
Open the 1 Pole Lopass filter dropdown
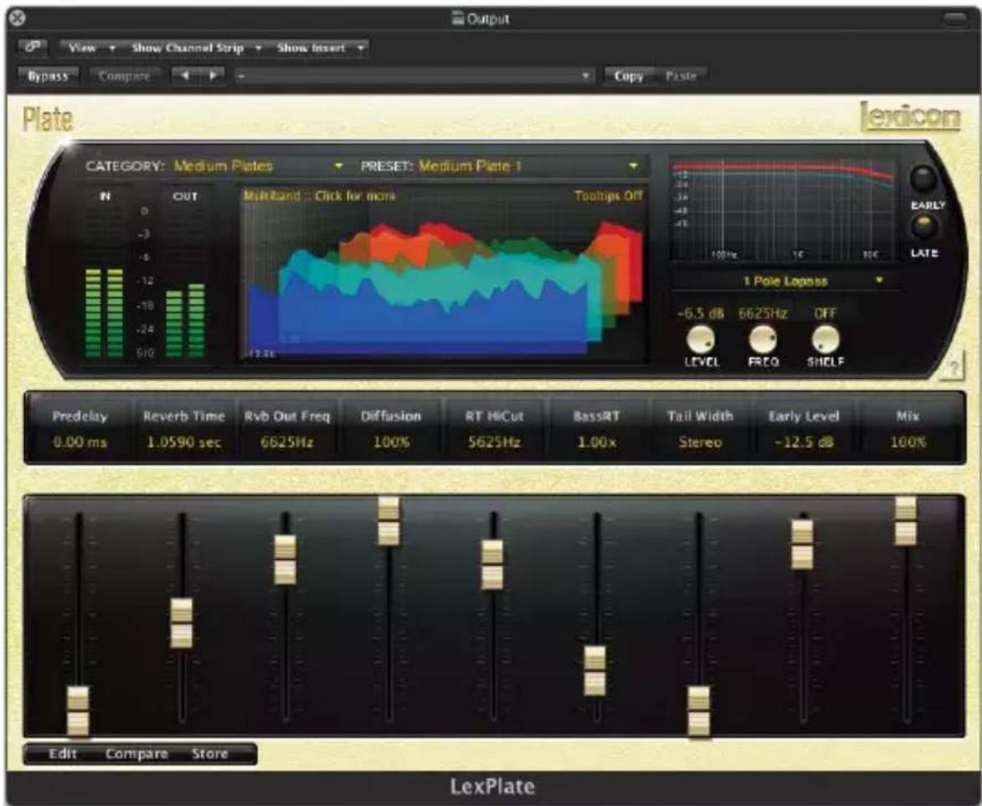tap(785, 282)
